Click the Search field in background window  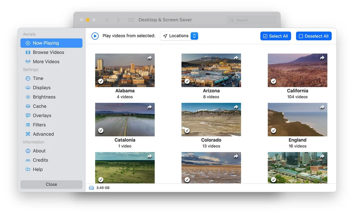tap(252, 20)
